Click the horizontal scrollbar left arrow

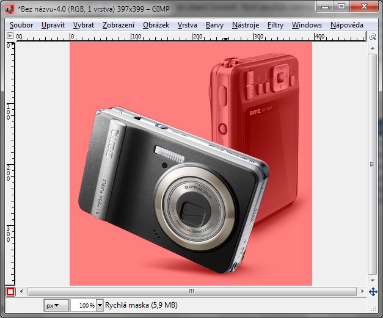tap(21, 291)
